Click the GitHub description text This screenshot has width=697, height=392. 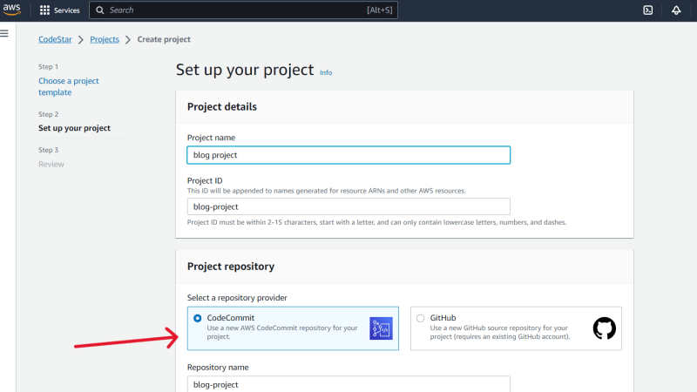(x=500, y=333)
